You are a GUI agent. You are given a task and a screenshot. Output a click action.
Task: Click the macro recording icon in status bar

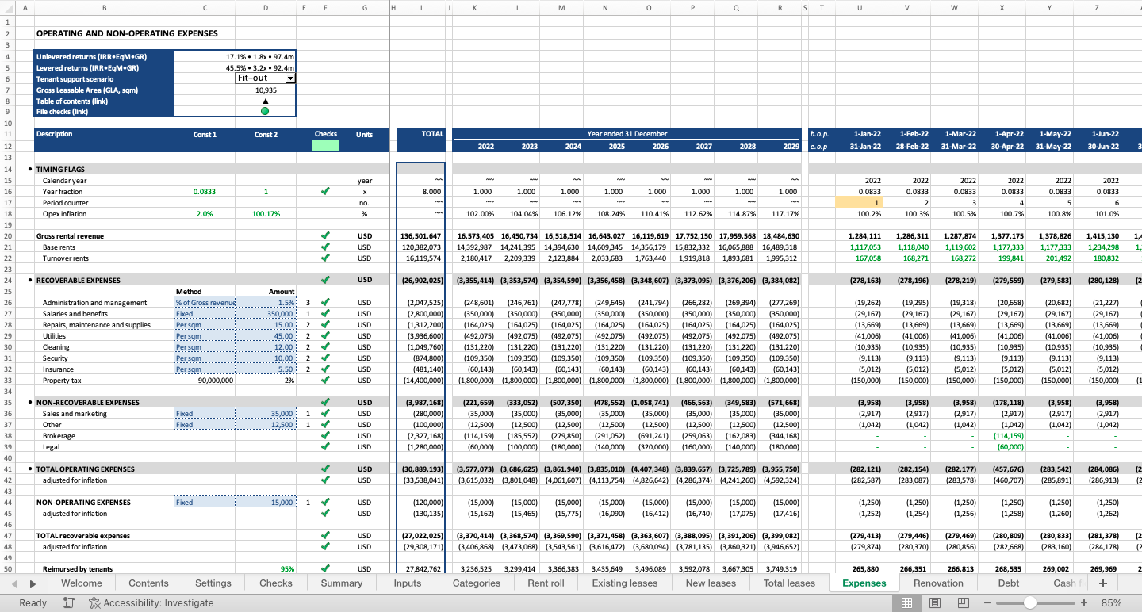[69, 603]
